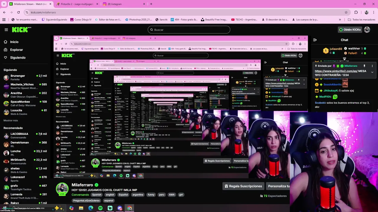Open recommended channel MrStivenTc
The height and width of the screenshot is (212, 378).
click(x=25, y=161)
